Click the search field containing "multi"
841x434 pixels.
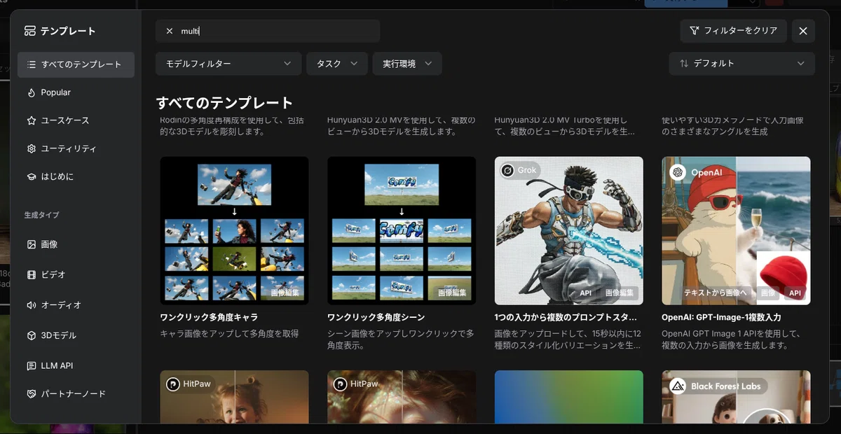[268, 31]
